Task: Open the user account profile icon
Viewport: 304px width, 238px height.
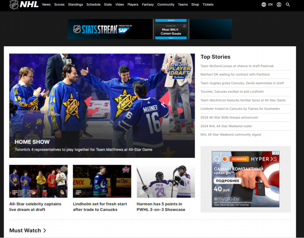Action: [x=279, y=4]
